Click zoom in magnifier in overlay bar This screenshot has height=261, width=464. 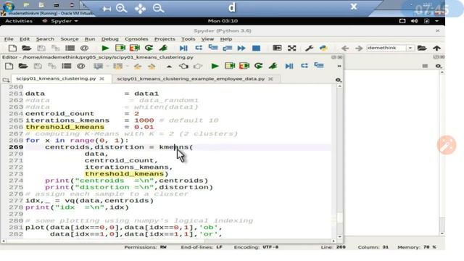[x=121, y=8]
